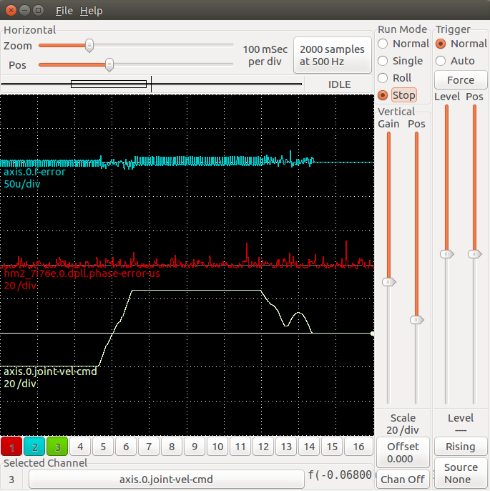Enable channel 5
Viewport: 490px width, 491px height.
click(103, 446)
